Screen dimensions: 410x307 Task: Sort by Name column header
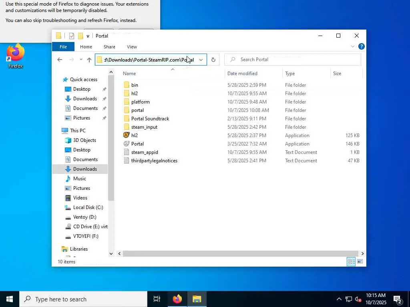(x=172, y=74)
